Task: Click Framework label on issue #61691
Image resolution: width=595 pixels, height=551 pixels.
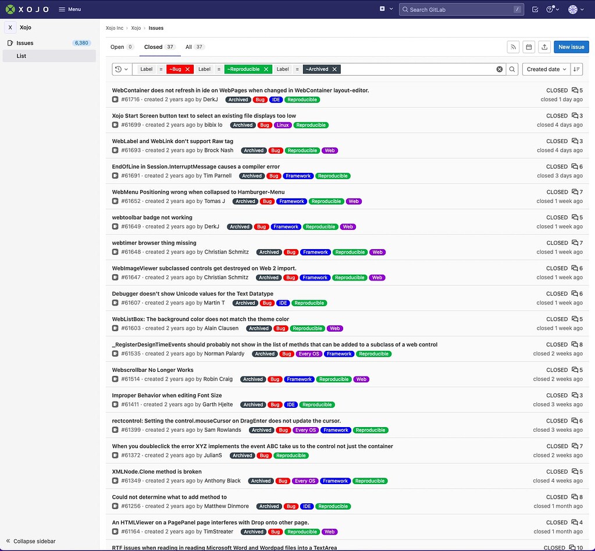Action: [298, 176]
